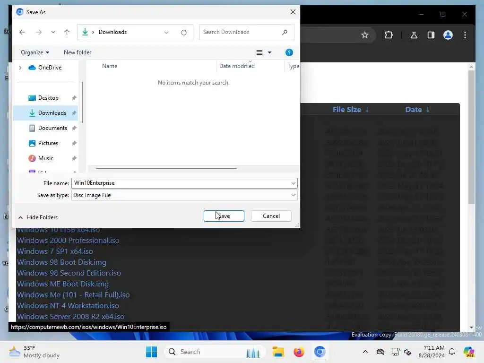The height and width of the screenshot is (363, 484).
Task: Toggle the browser side panel icon
Action: pos(431,35)
